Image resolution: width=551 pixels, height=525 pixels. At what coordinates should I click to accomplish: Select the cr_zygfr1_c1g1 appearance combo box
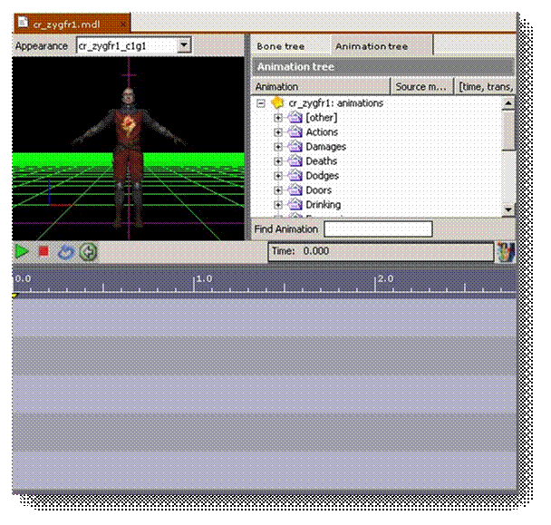pos(133,45)
